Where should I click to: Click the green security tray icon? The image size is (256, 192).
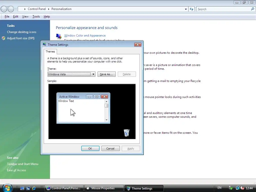pos(231,188)
